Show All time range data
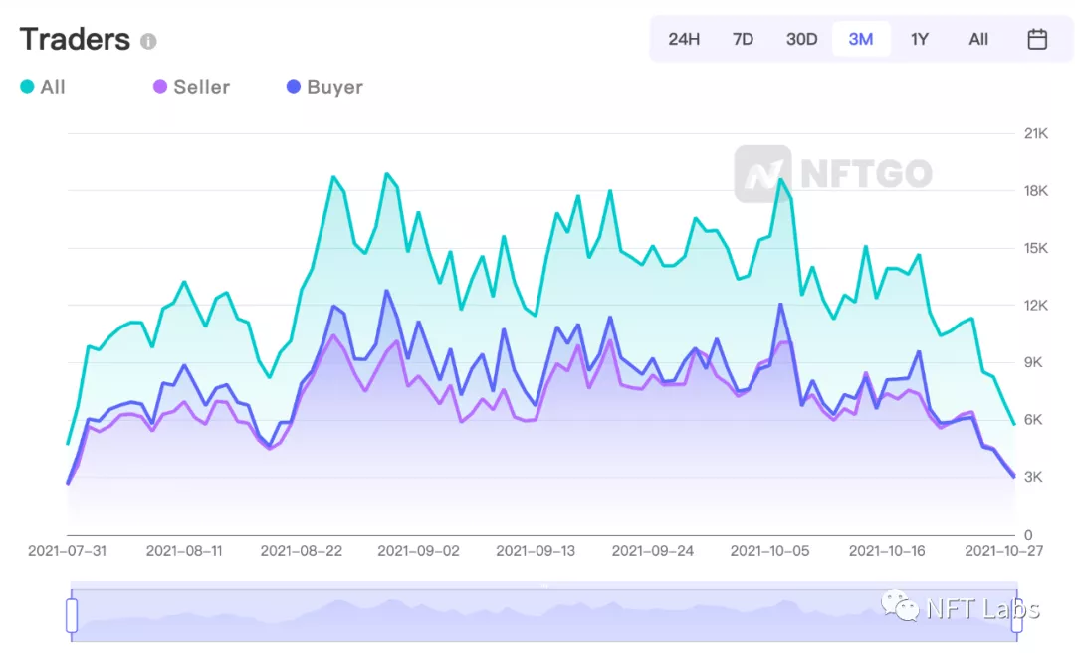This screenshot has width=1075, height=653. (978, 39)
